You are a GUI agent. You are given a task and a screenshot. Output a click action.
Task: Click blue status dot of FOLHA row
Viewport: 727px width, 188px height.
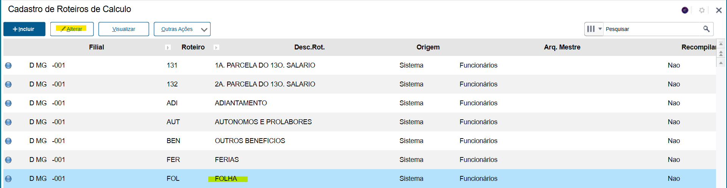[8, 179]
